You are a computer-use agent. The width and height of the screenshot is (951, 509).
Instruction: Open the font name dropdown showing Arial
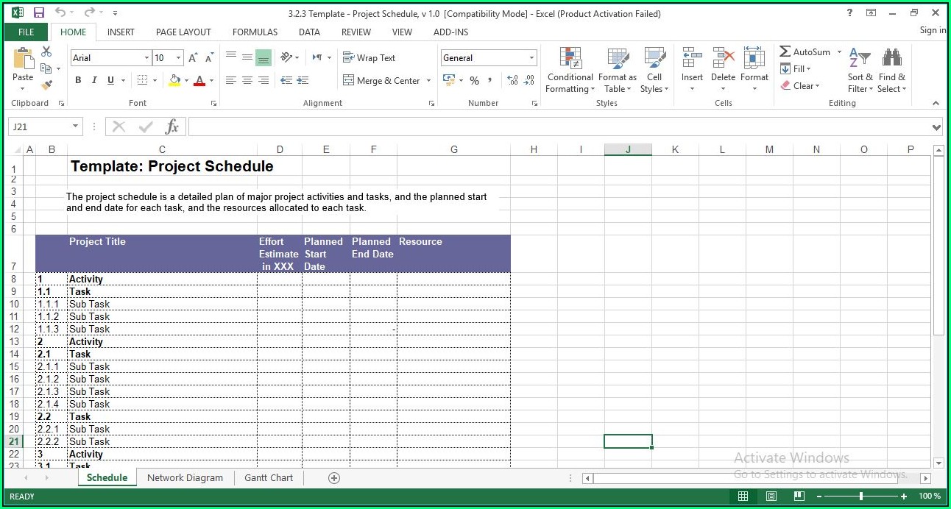point(146,58)
